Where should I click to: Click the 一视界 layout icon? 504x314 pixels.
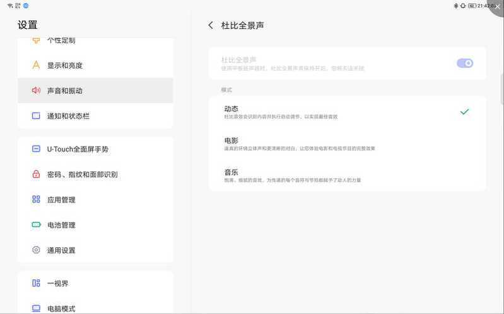pyautogui.click(x=36, y=283)
